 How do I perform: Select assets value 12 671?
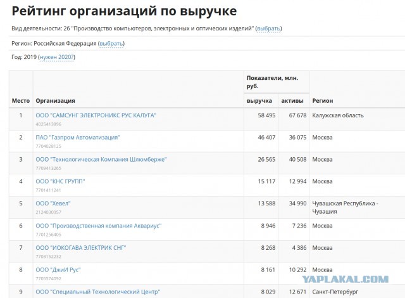(297, 292)
